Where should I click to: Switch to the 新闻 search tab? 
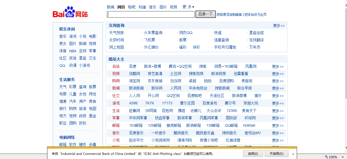point(111,7)
